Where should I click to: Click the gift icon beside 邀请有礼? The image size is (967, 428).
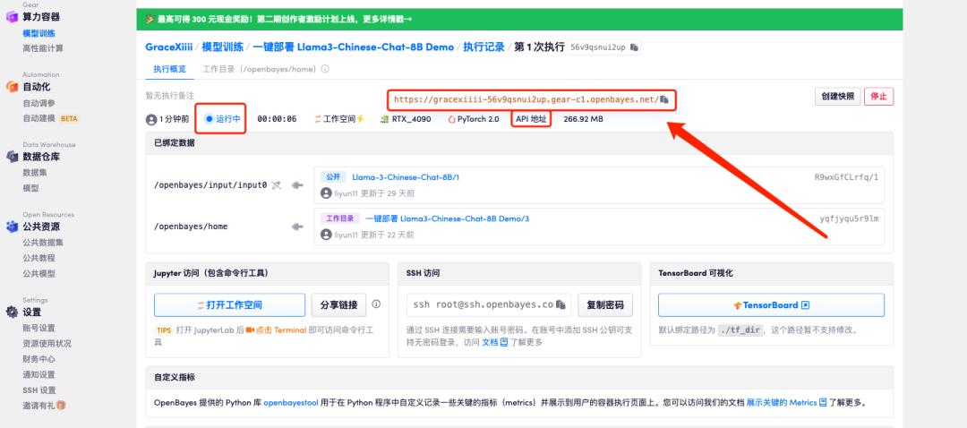click(61, 406)
